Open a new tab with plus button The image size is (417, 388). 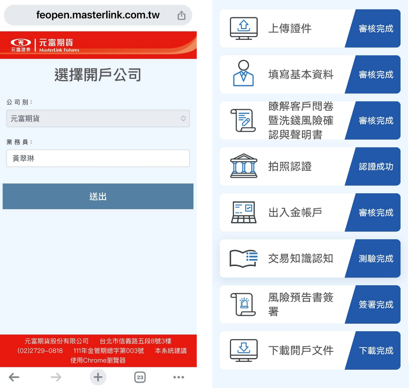click(98, 377)
